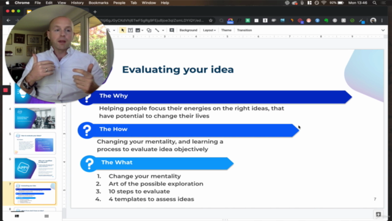Open a new Chrome tab with plus
The height and width of the screenshot is (221, 392).
tap(95, 12)
